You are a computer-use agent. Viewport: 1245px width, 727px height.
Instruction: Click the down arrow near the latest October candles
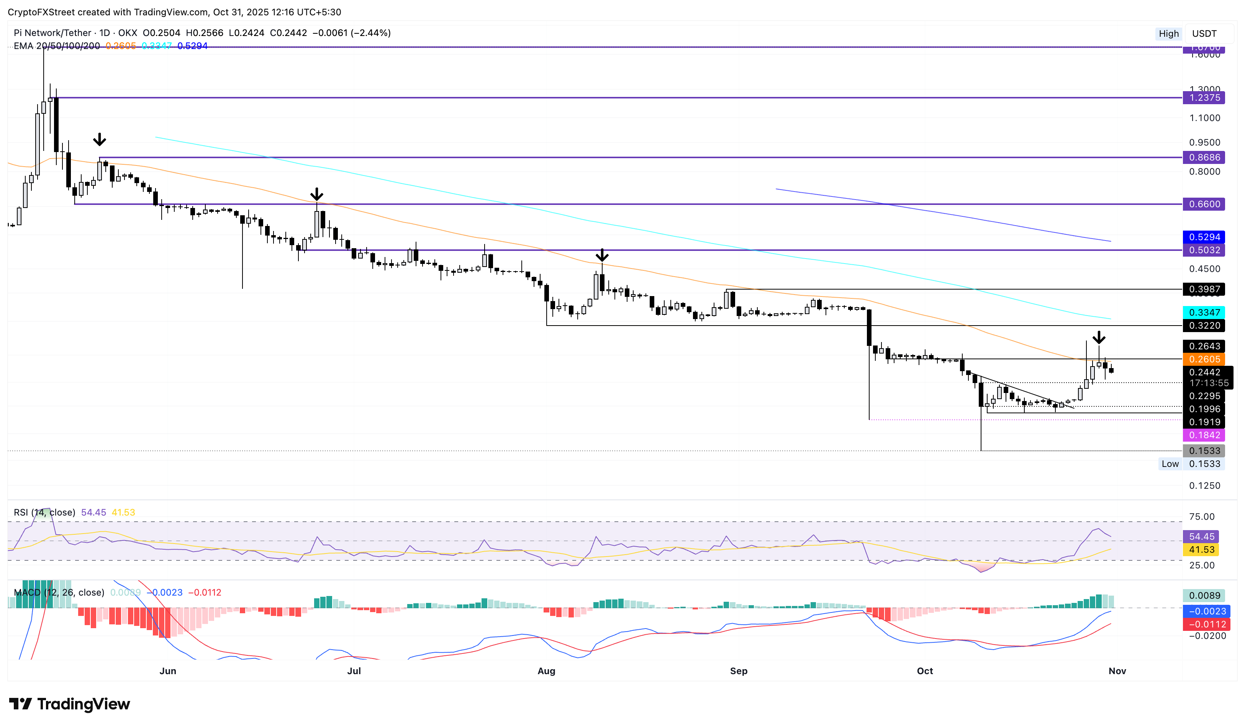pyautogui.click(x=1099, y=337)
